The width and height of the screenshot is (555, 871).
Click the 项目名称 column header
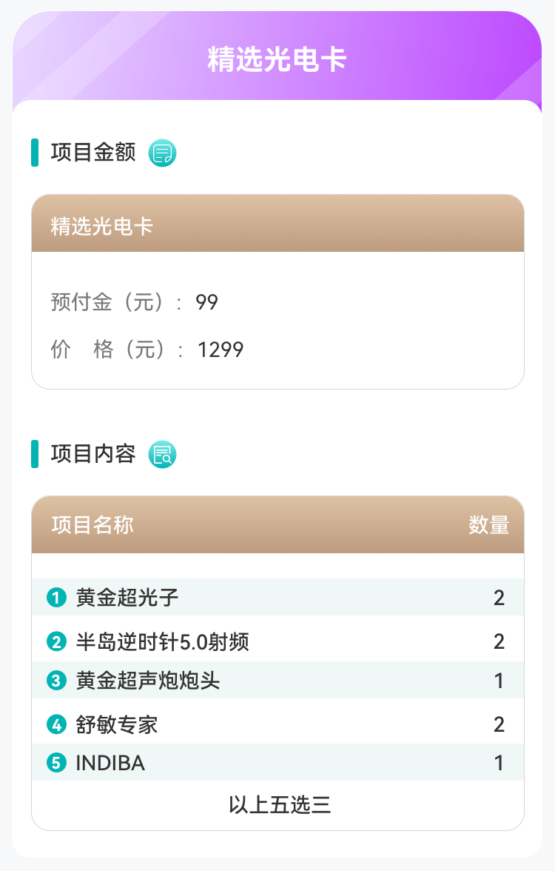click(x=92, y=525)
